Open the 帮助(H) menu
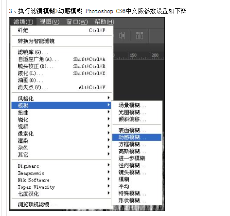 pyautogui.click(x=105, y=22)
